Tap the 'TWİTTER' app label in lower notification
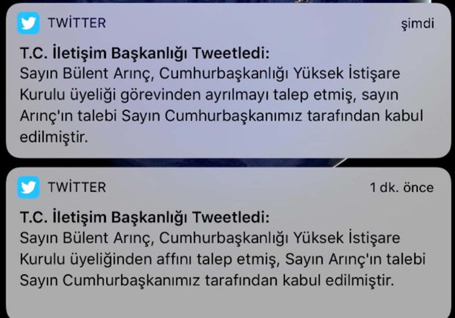 click(x=77, y=187)
